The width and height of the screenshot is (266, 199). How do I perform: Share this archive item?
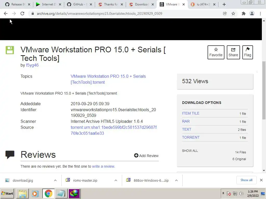[233, 52]
